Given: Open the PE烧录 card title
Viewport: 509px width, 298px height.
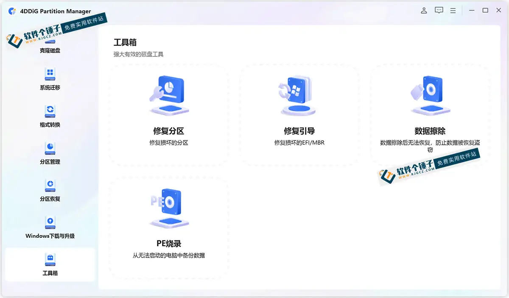Looking at the screenshot, I should tap(169, 244).
